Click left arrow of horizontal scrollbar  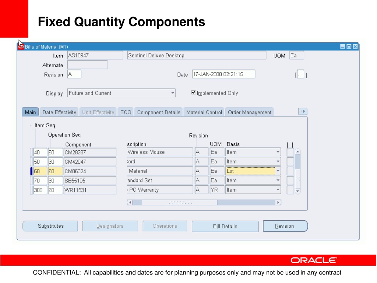(x=130, y=202)
